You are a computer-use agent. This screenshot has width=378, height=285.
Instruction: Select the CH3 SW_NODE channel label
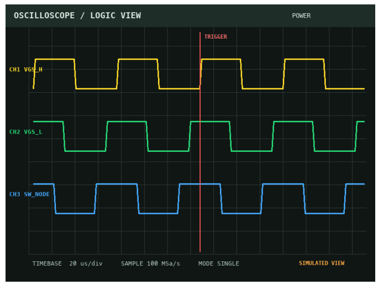(x=29, y=194)
